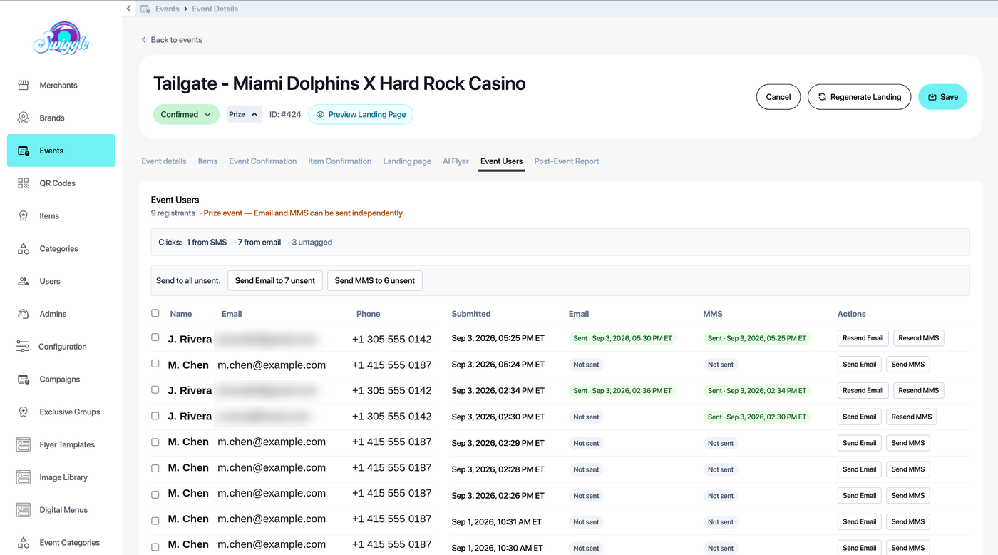Click the refresh icon on Regenerate Landing
Screen dimensions: 998x555
click(822, 97)
